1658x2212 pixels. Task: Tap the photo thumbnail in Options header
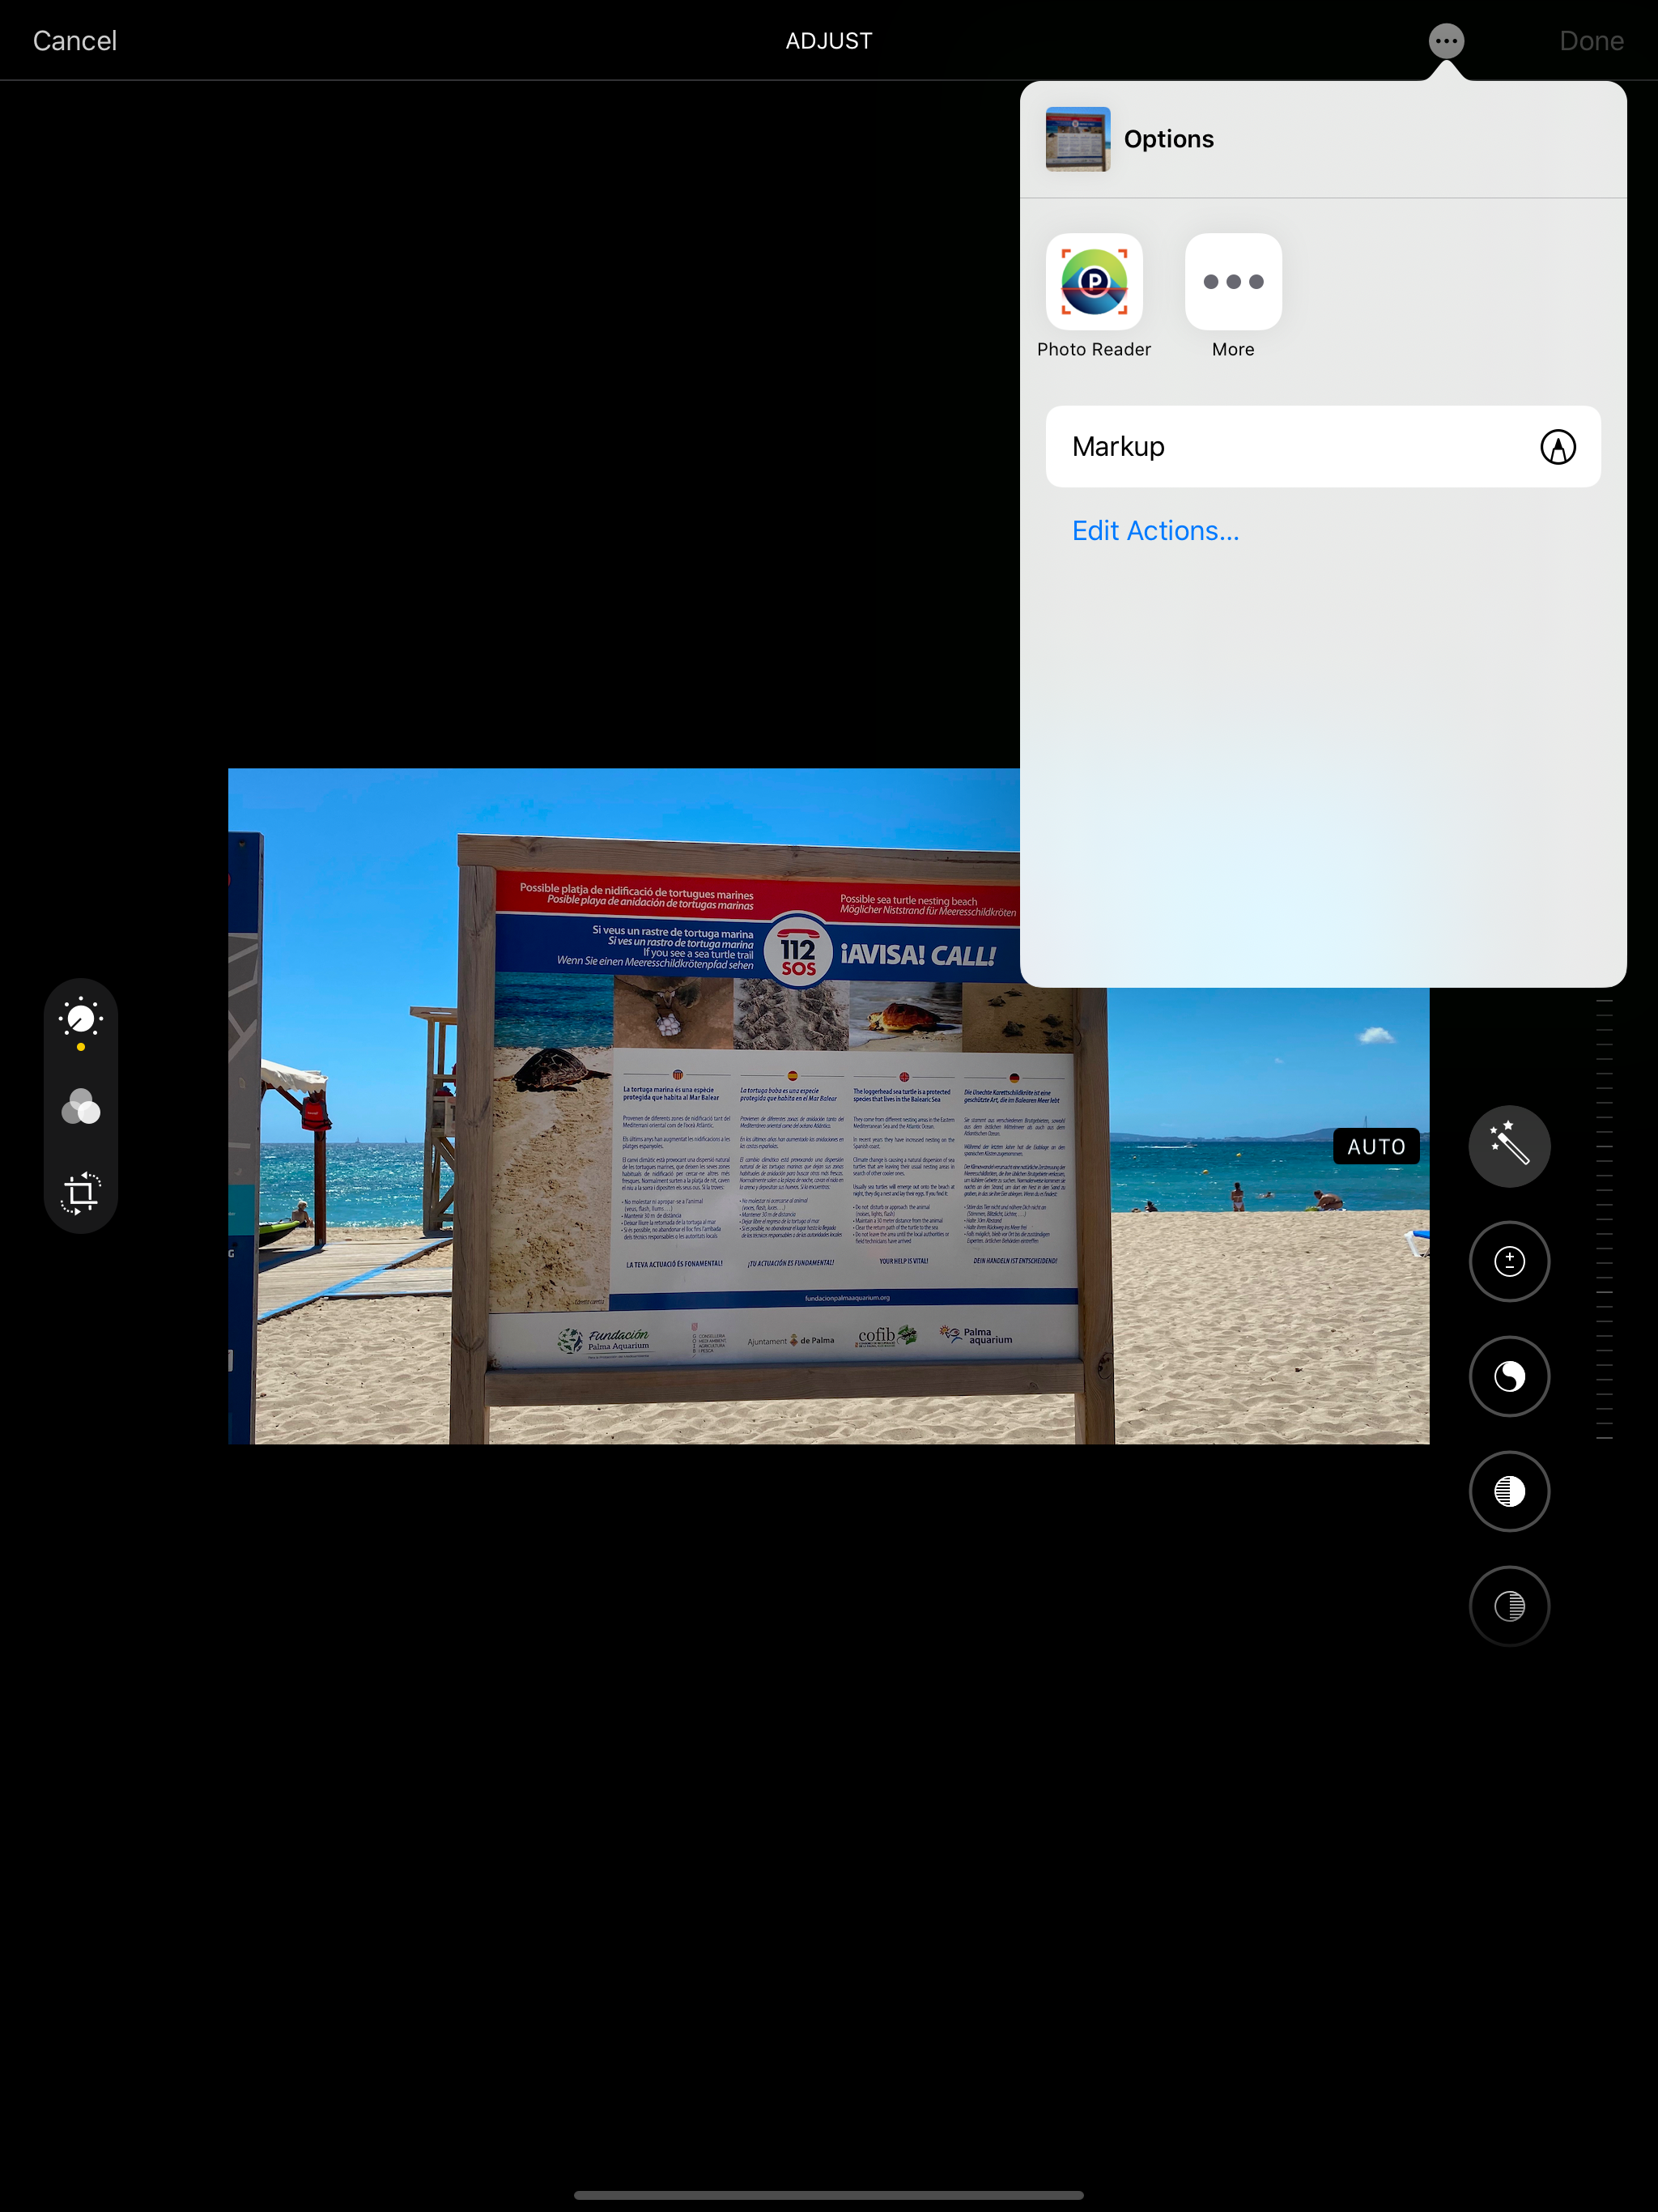coord(1077,139)
